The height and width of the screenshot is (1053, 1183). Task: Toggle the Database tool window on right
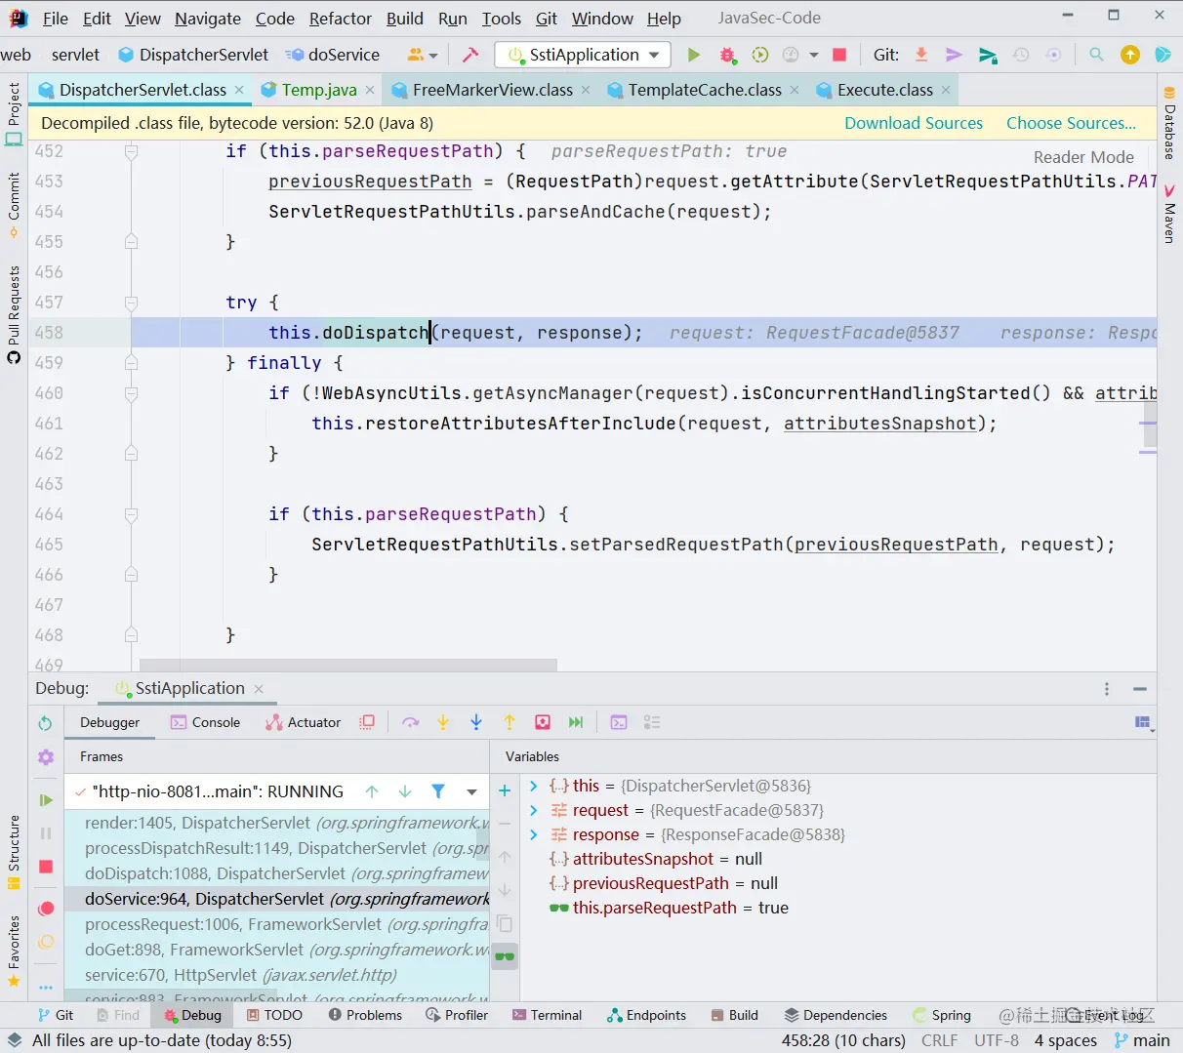coord(1169,122)
